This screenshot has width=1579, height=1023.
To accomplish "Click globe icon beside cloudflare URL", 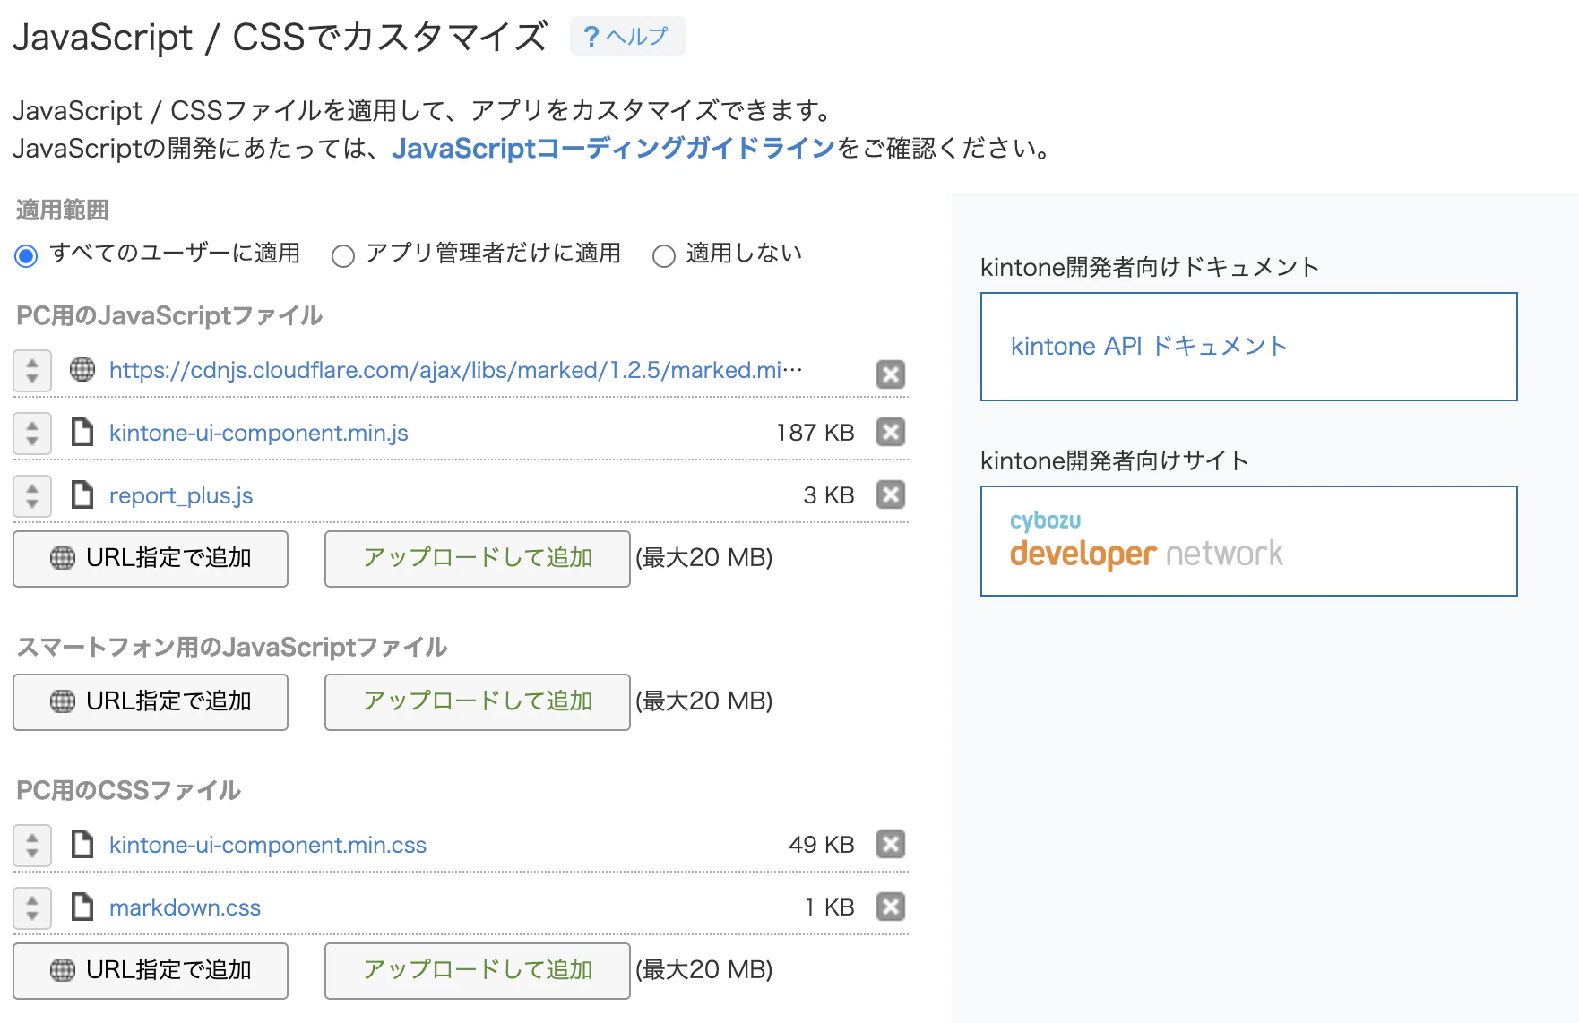I will (82, 369).
